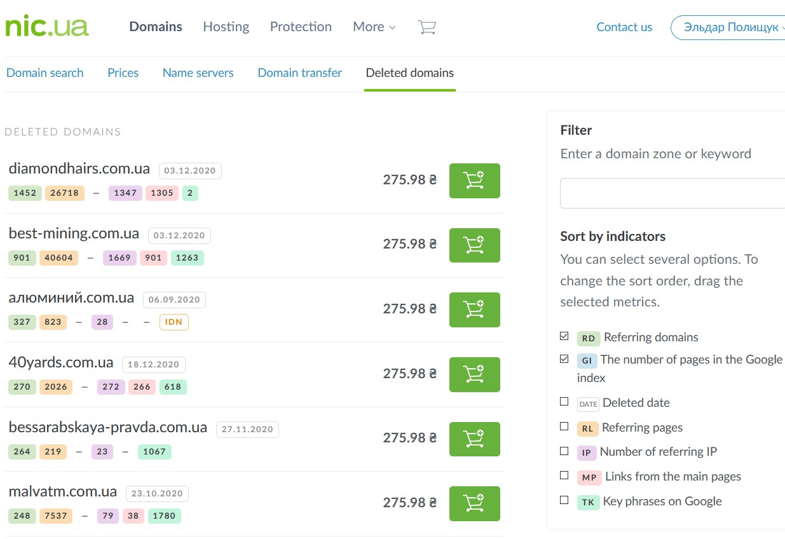Go to Hosting in main menu
Screen dimensions: 785x539
click(x=226, y=27)
